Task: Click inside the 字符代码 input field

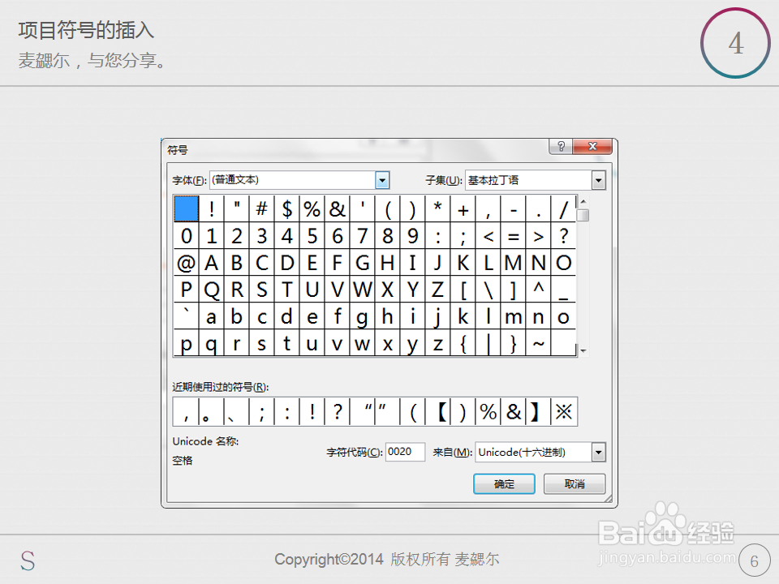Action: pyautogui.click(x=405, y=452)
